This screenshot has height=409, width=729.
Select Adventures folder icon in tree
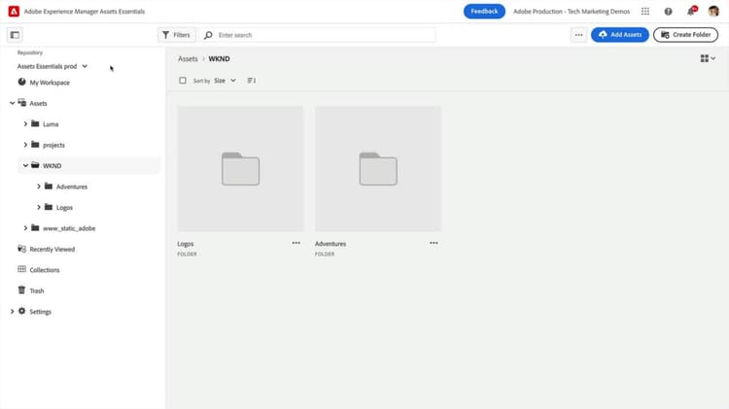[49, 186]
